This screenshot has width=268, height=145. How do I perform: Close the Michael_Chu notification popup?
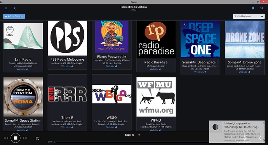(x=264, y=123)
